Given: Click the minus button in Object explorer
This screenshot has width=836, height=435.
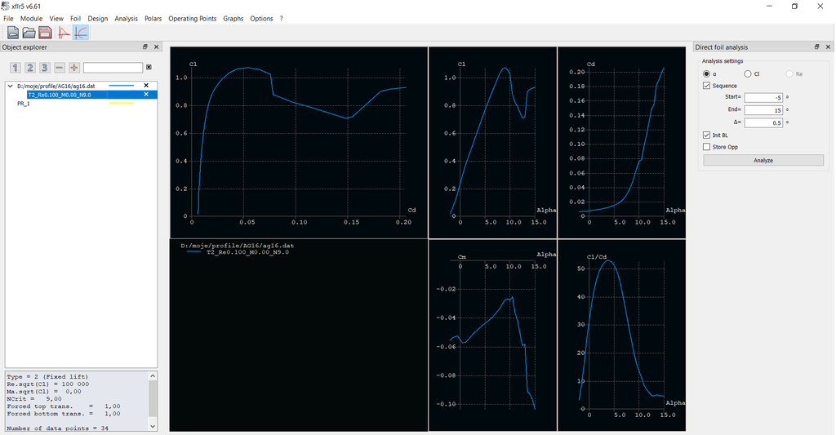Looking at the screenshot, I should tap(60, 68).
